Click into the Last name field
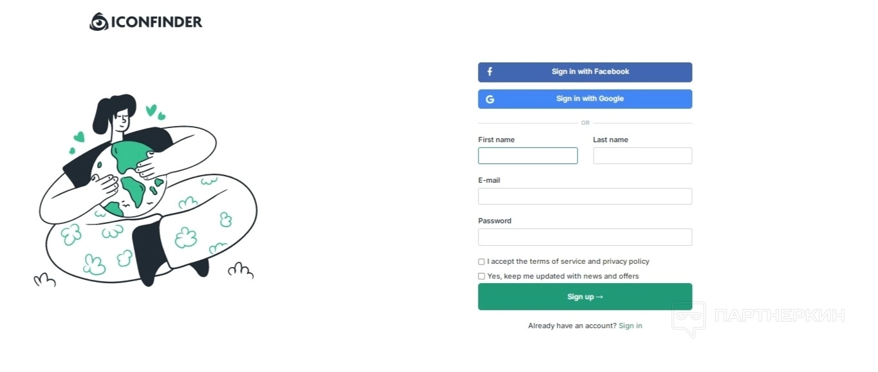The image size is (878, 372). coord(642,156)
